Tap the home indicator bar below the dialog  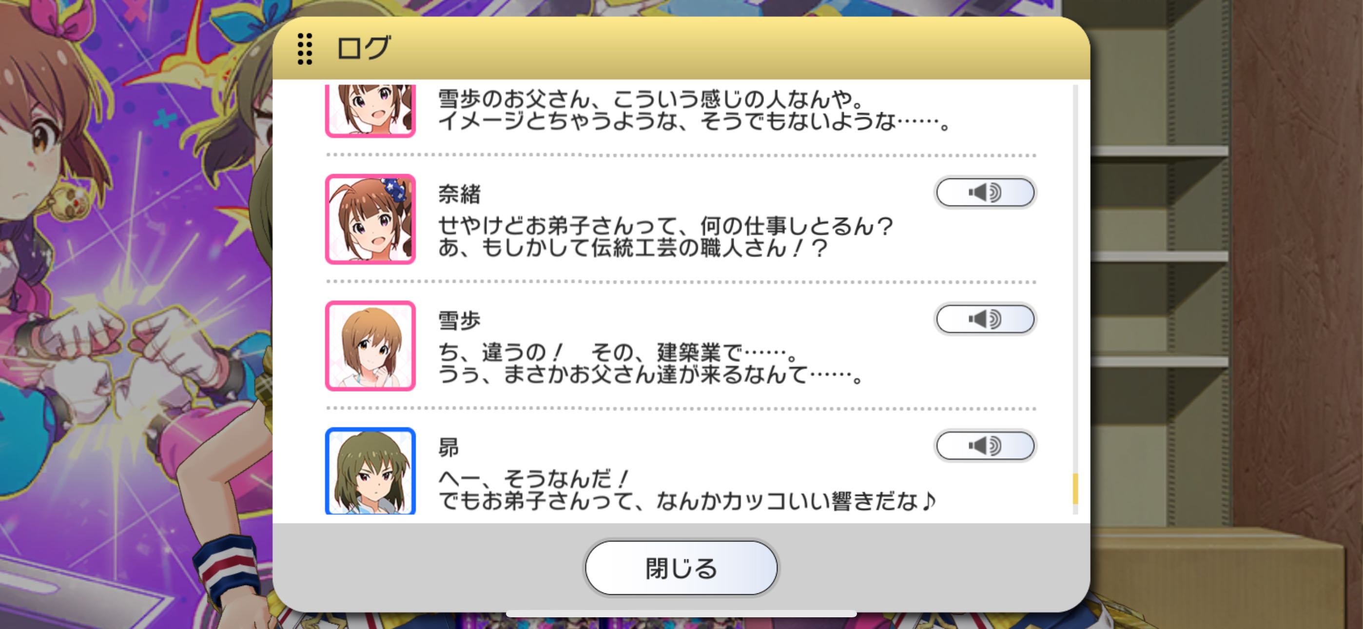681,614
